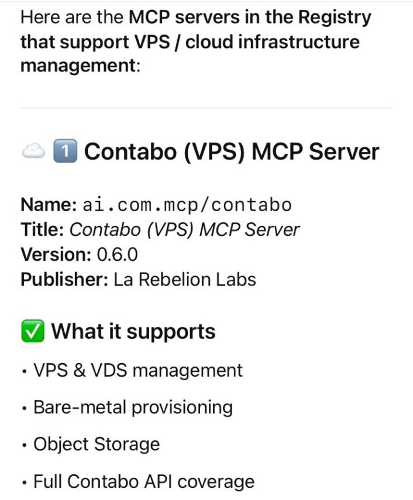Screen dimensions: 413x500
Task: Click the bold Title: label
Action: pyautogui.click(x=43, y=229)
